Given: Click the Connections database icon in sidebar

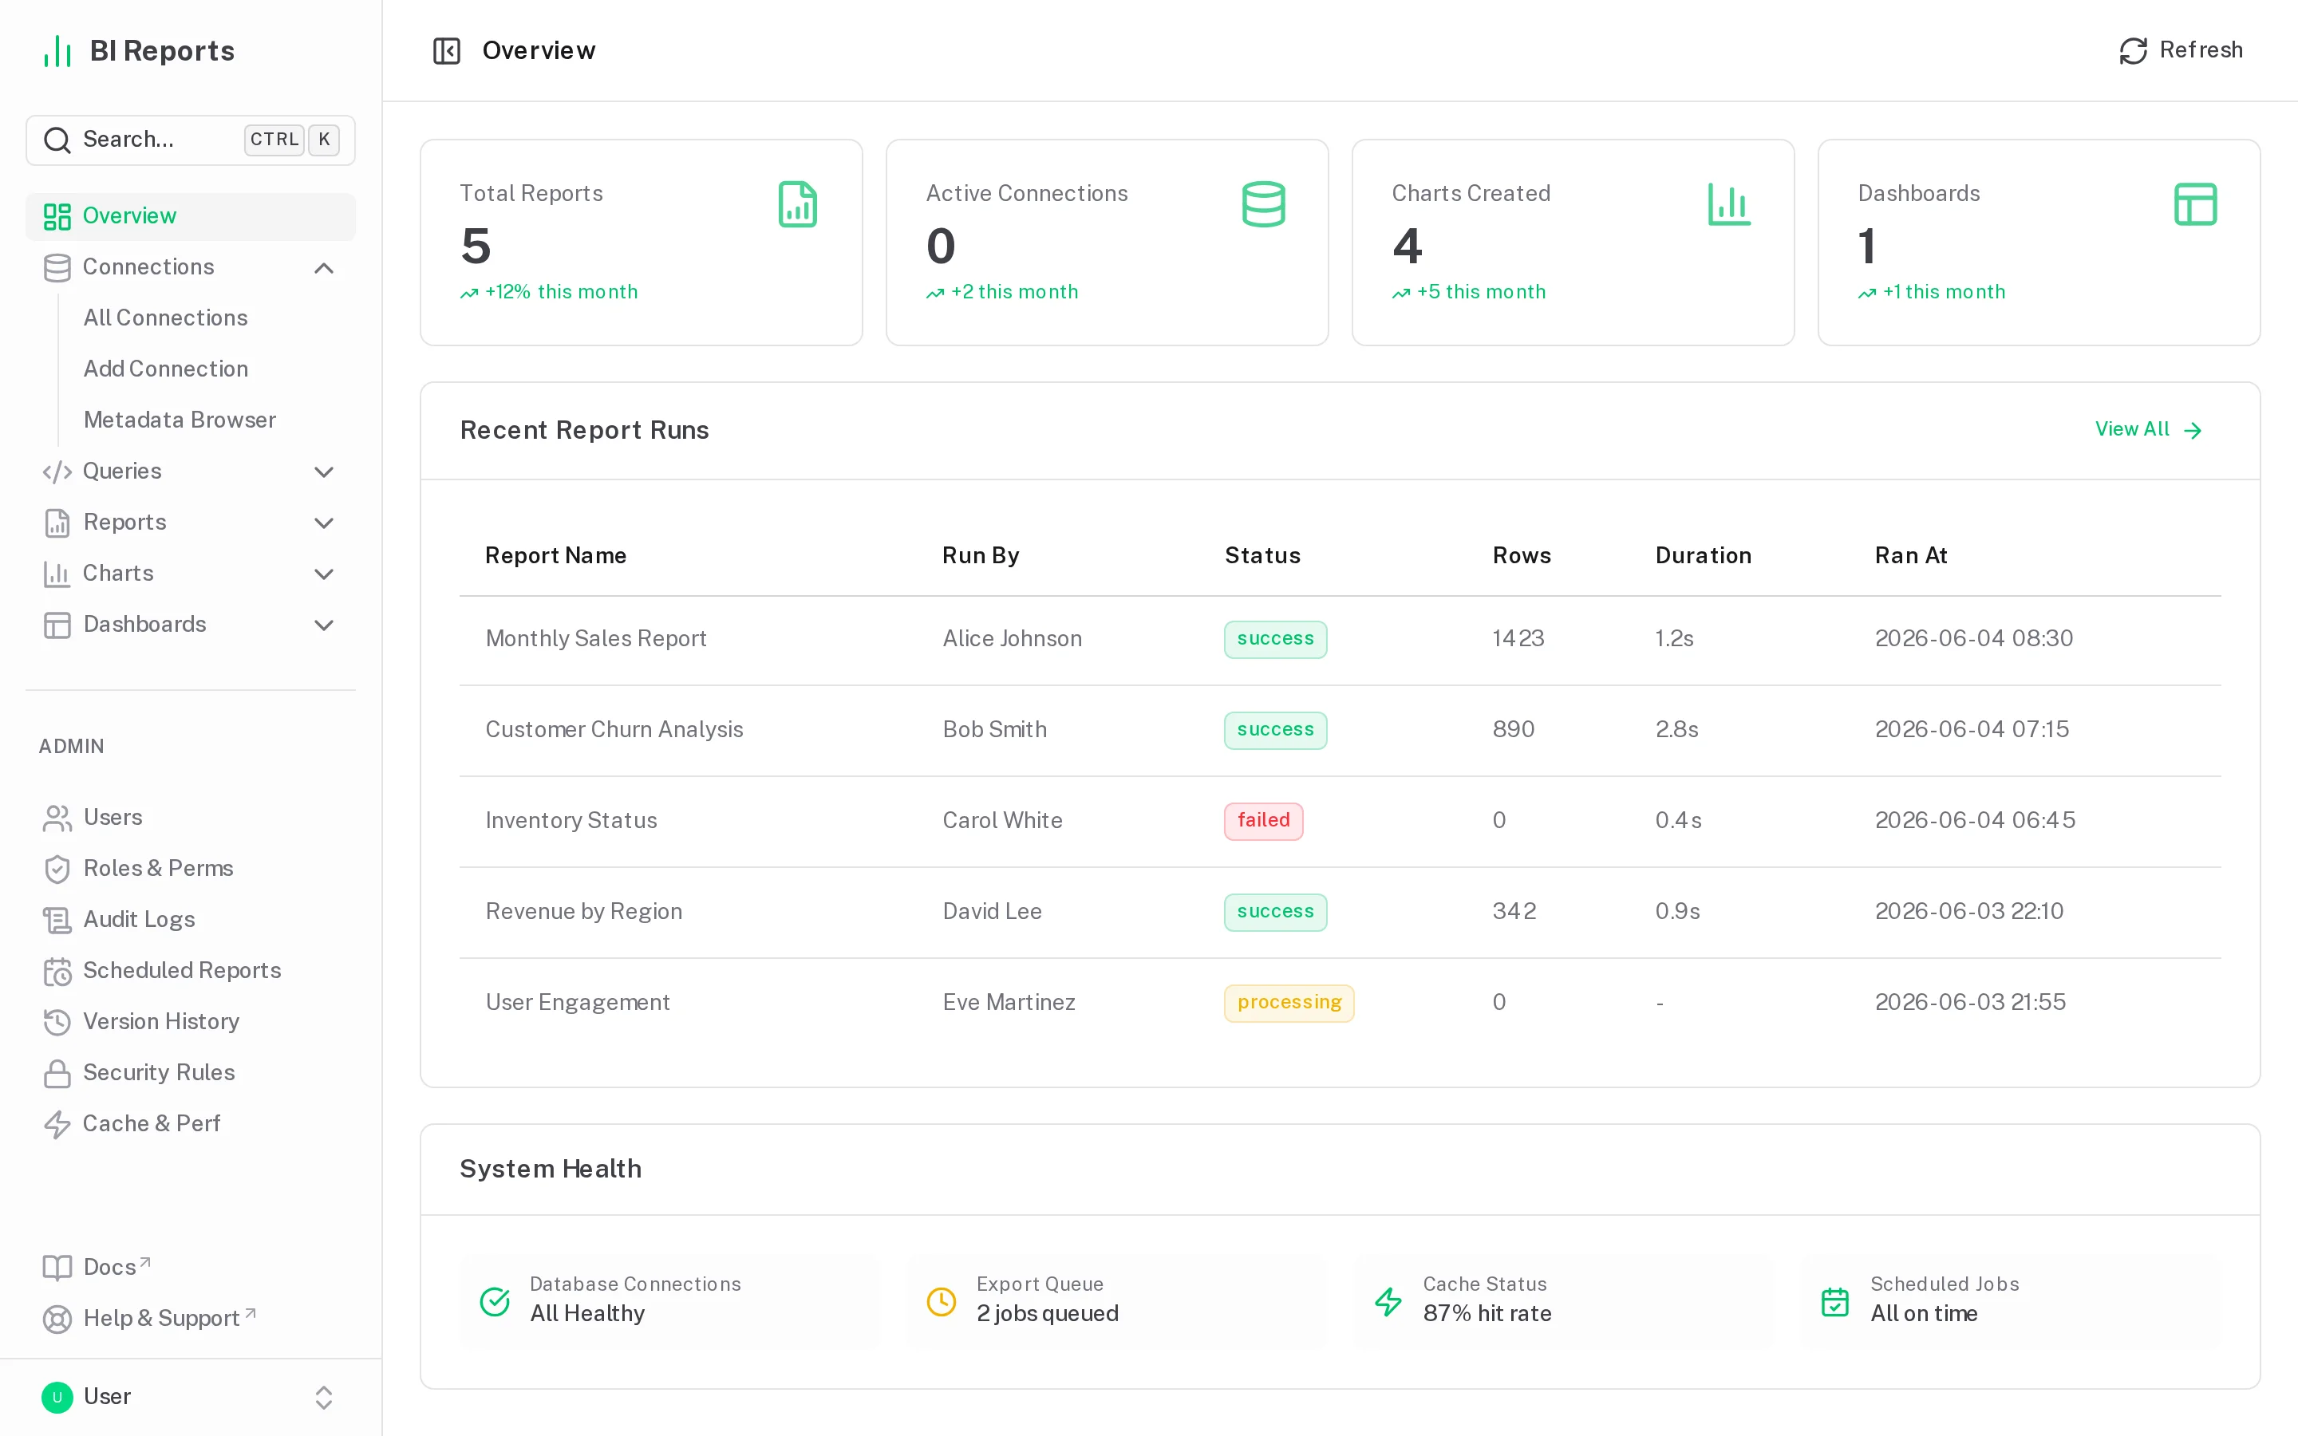Looking at the screenshot, I should 57,268.
